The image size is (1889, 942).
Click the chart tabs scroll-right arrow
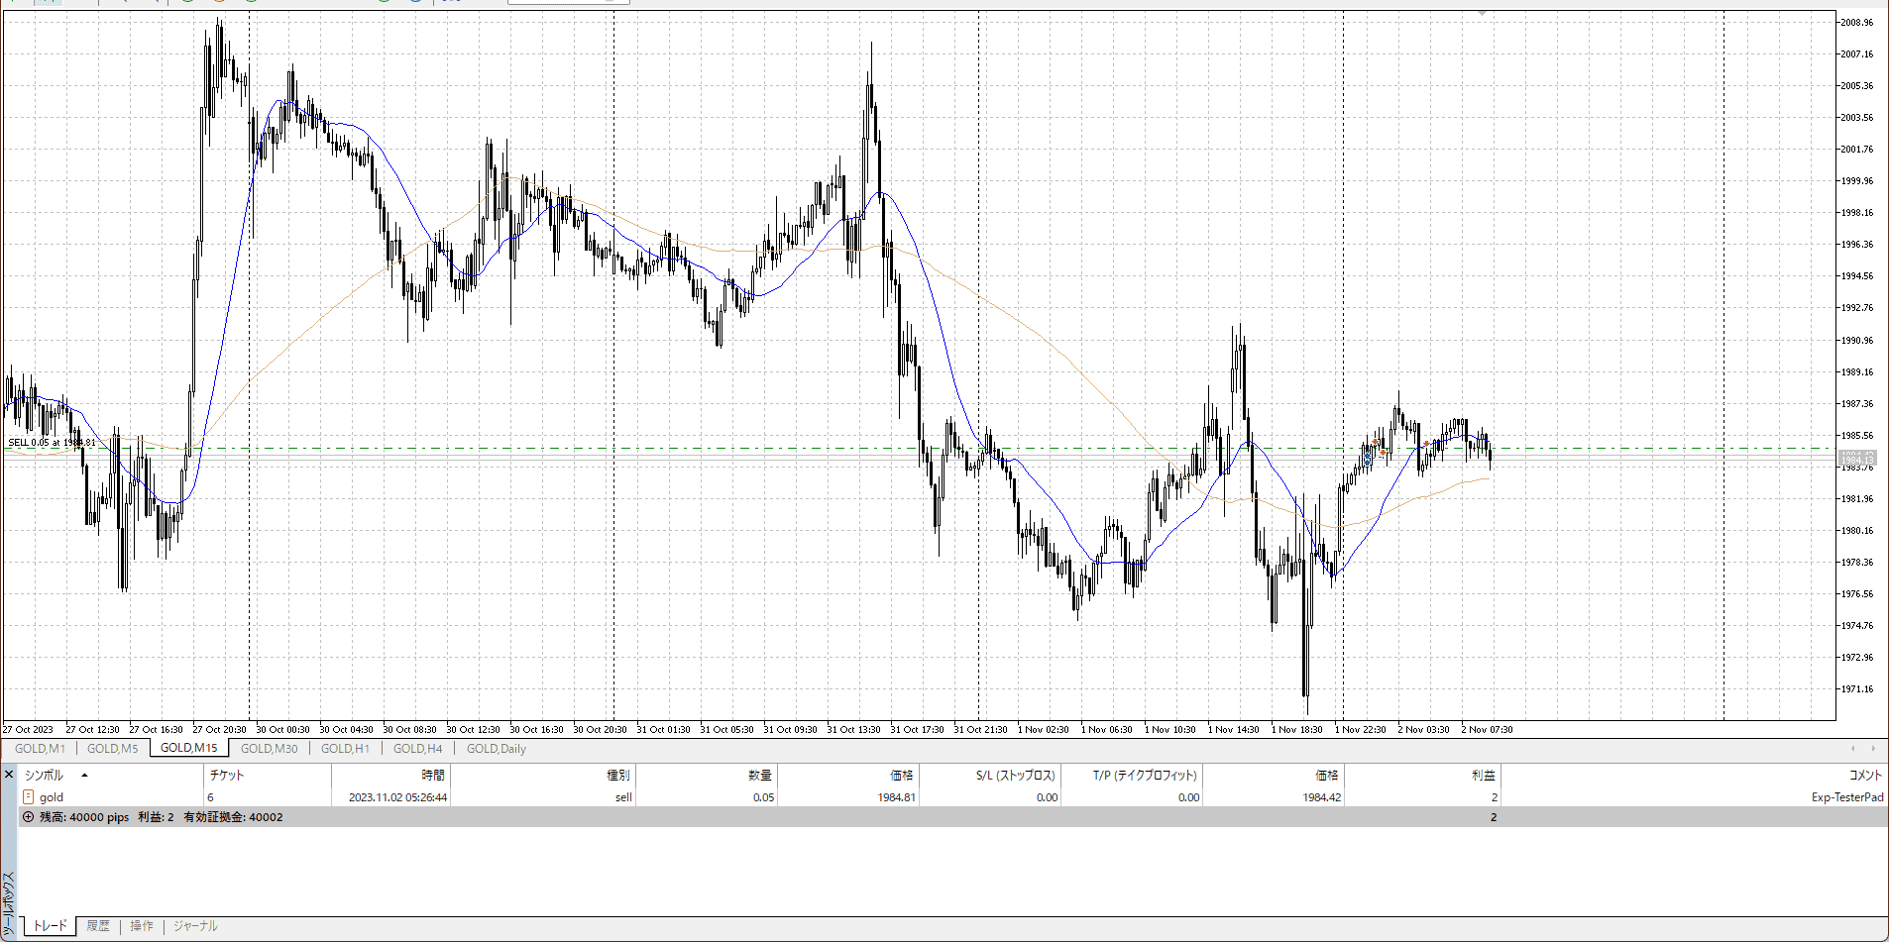click(x=1872, y=749)
